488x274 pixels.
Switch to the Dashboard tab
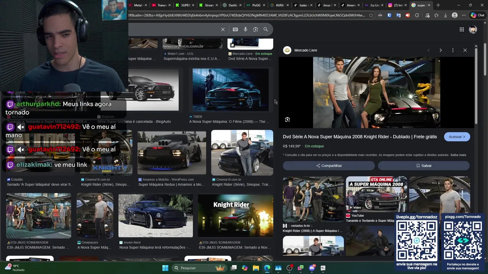click(231, 5)
